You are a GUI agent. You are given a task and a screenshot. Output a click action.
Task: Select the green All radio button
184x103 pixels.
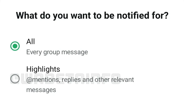[15, 46]
